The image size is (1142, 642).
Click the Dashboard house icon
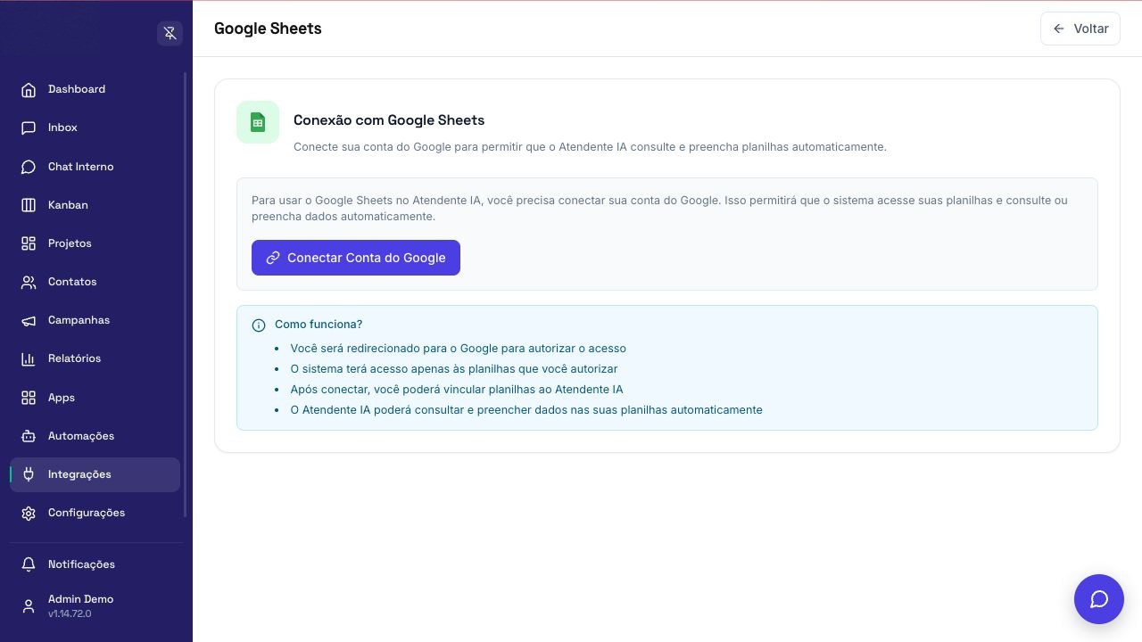[x=29, y=89]
